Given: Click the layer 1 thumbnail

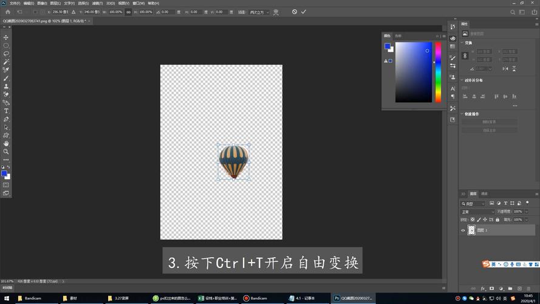Looking at the screenshot, I should [471, 230].
